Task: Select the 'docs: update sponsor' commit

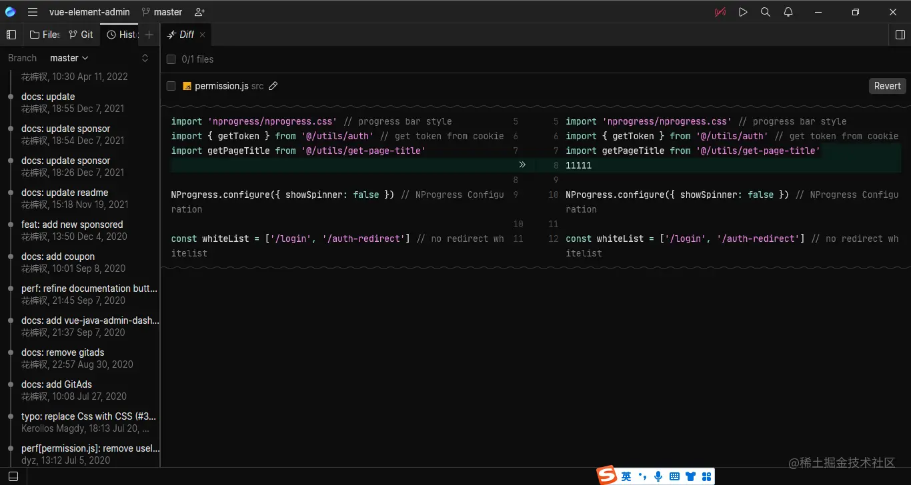Action: [65, 129]
